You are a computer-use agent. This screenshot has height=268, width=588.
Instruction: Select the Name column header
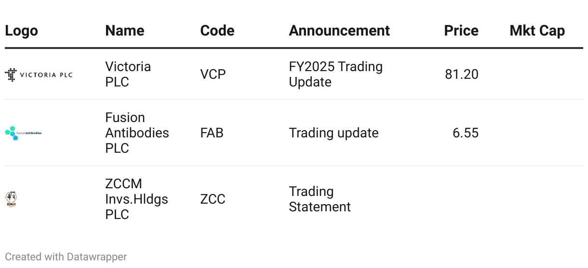tap(124, 31)
